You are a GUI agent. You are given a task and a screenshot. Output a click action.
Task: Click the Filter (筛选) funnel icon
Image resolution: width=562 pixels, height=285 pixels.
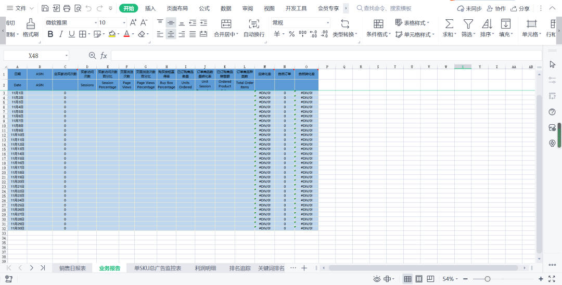468,23
